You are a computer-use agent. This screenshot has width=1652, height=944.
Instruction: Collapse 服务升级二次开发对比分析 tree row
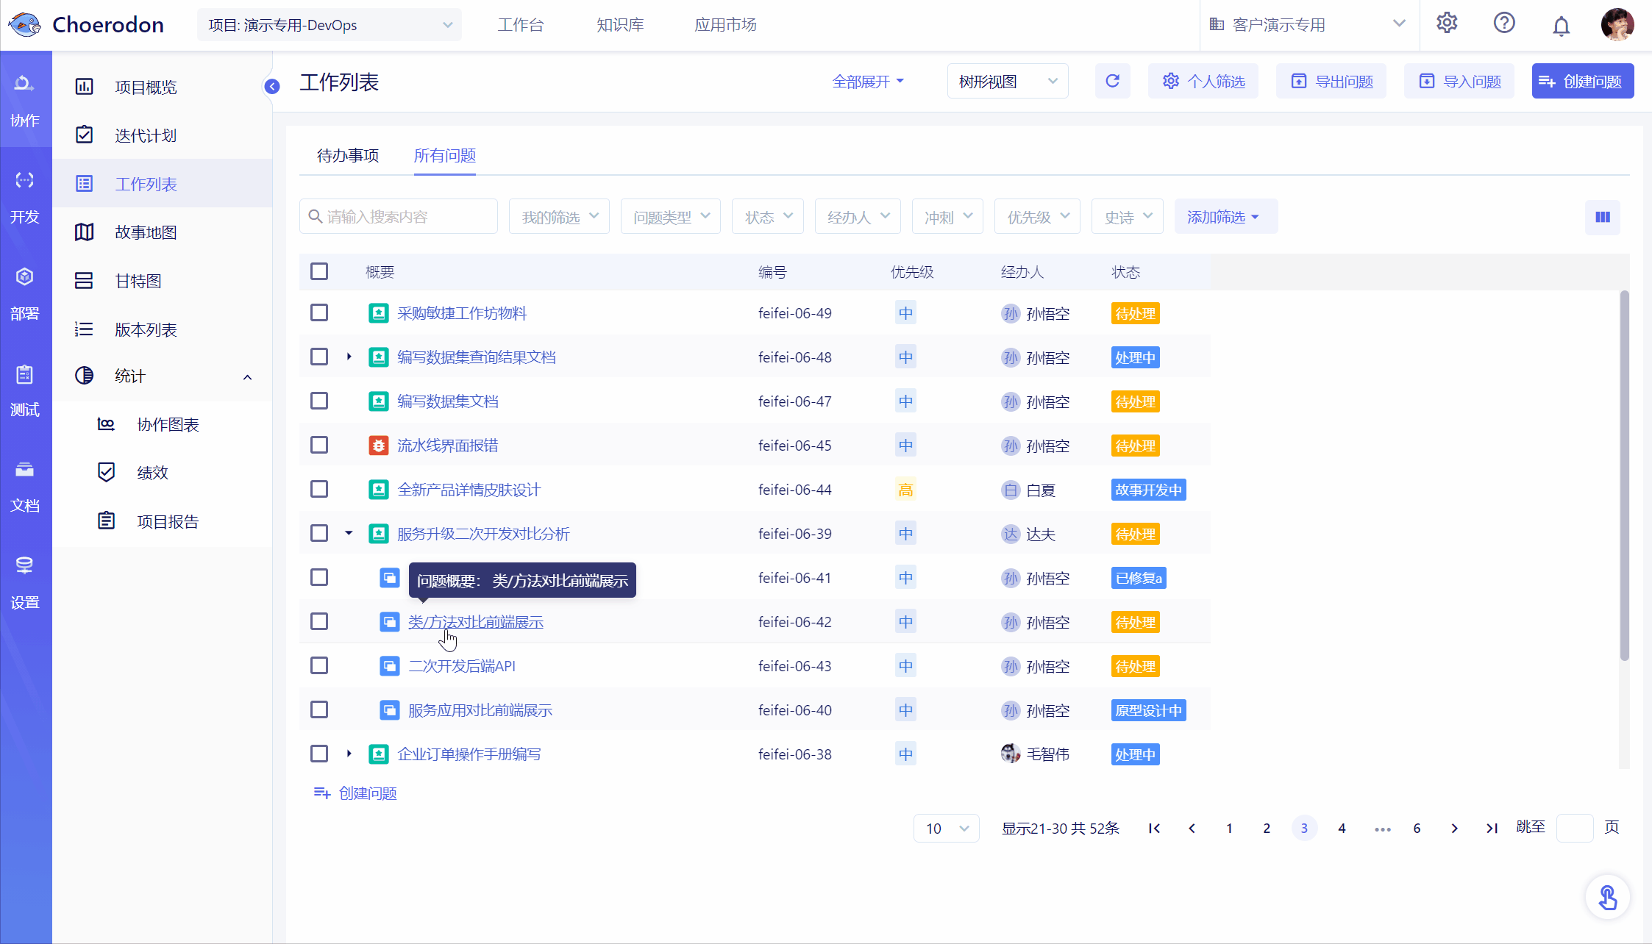(x=349, y=533)
